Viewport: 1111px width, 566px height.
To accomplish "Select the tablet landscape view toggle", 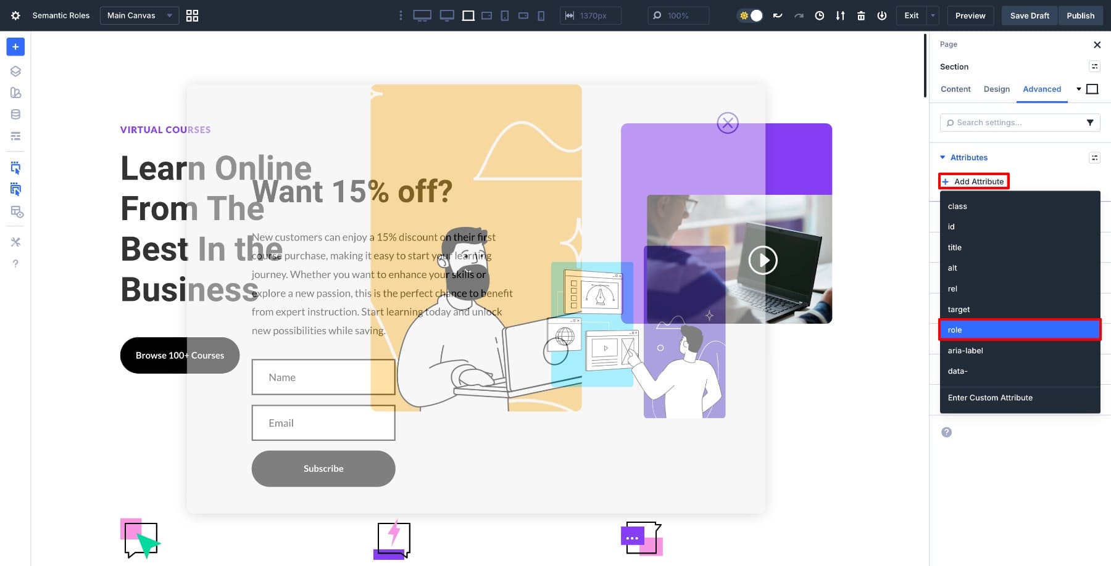I will point(487,15).
